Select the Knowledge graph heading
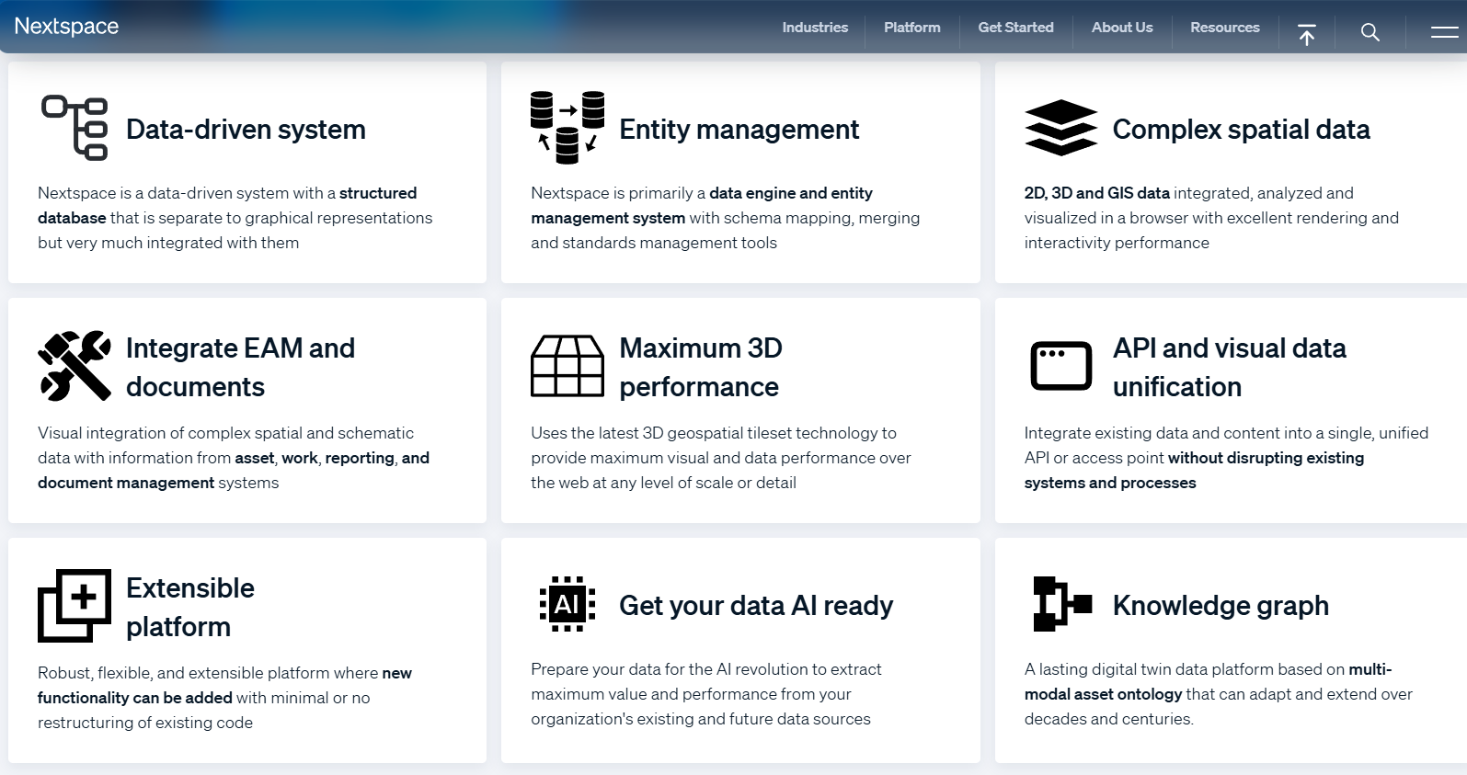 click(1221, 606)
